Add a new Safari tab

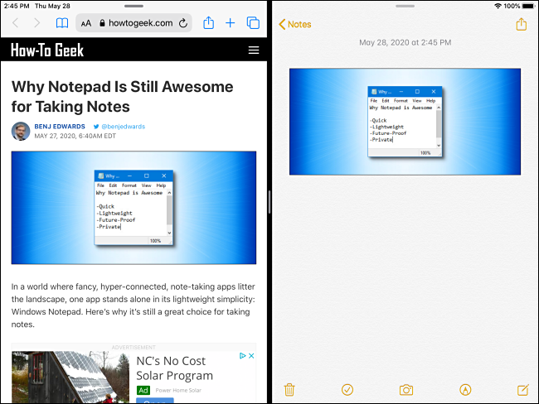230,23
